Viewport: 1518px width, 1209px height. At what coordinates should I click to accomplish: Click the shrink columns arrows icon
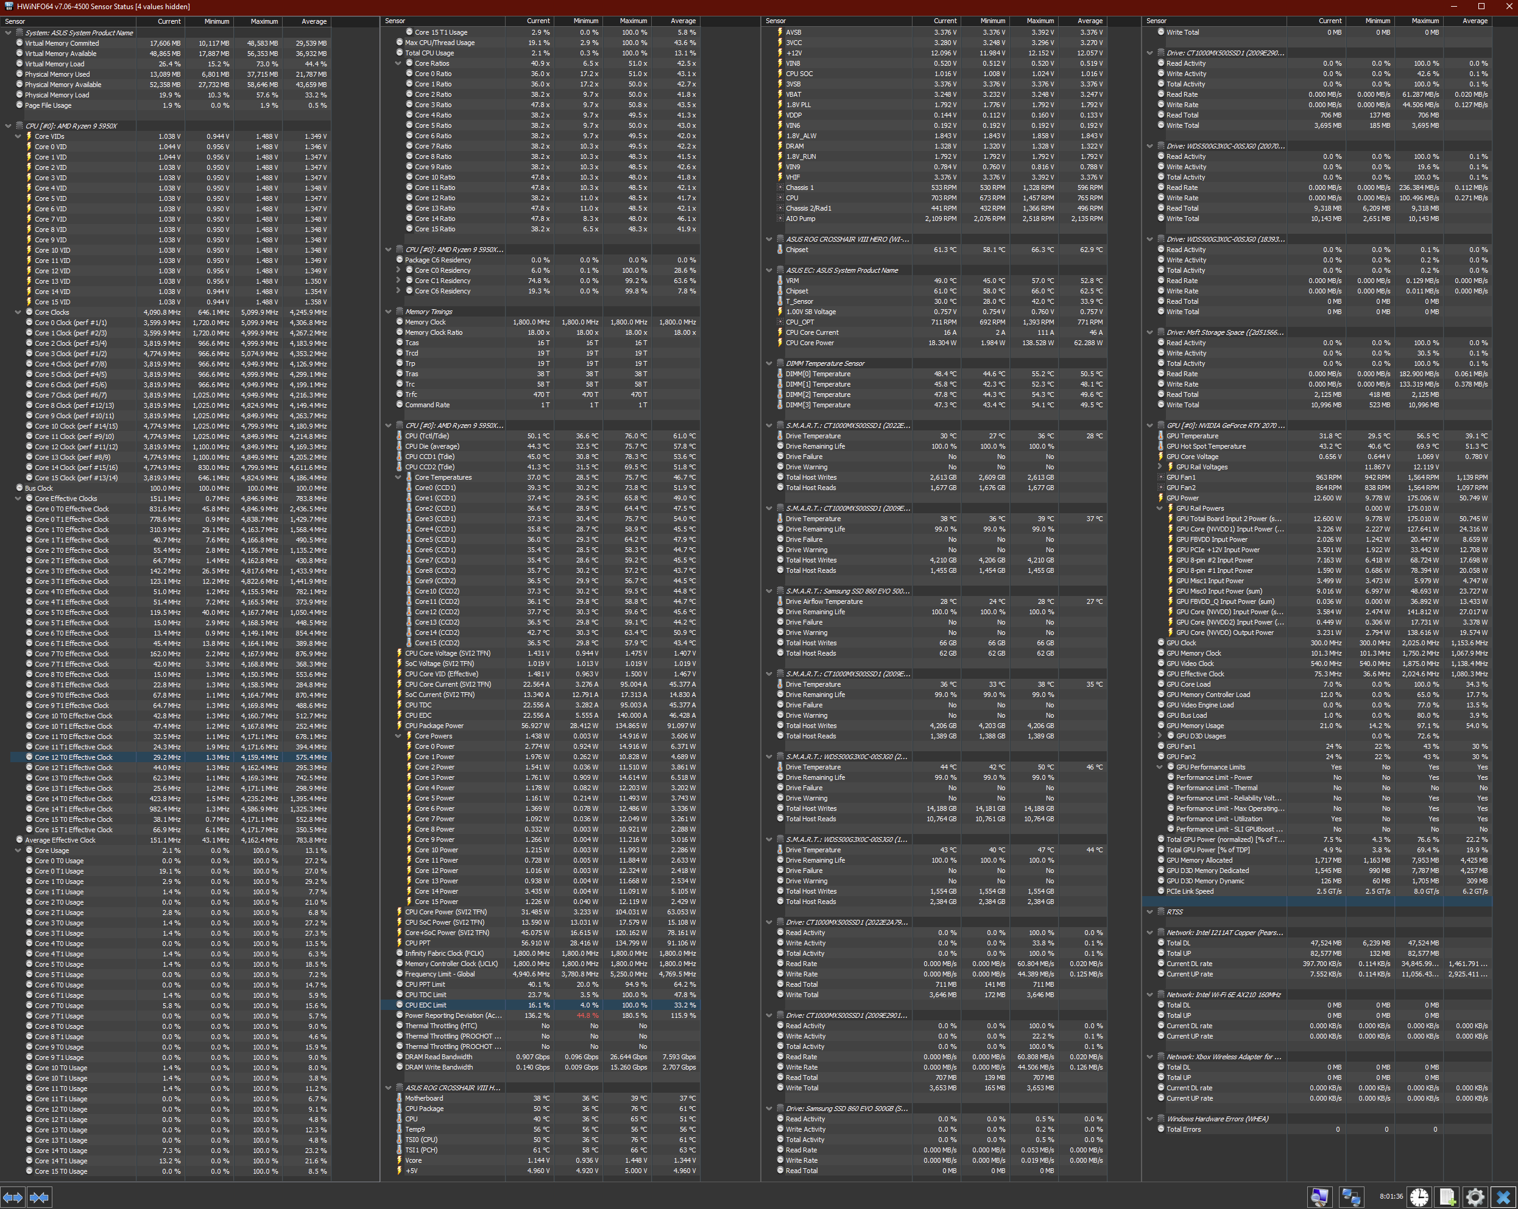pos(40,1197)
